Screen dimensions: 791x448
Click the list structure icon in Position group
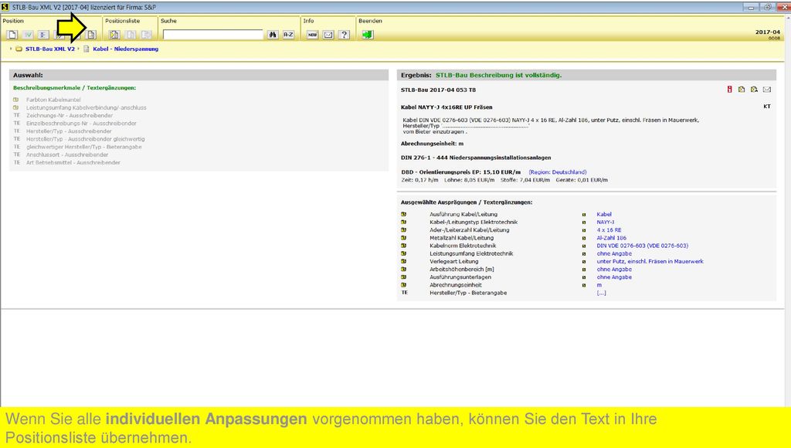point(43,35)
